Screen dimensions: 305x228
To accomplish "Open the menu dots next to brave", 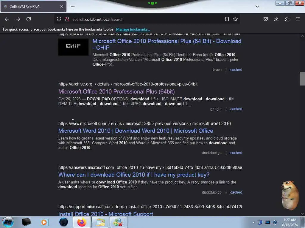I will (226, 70).
